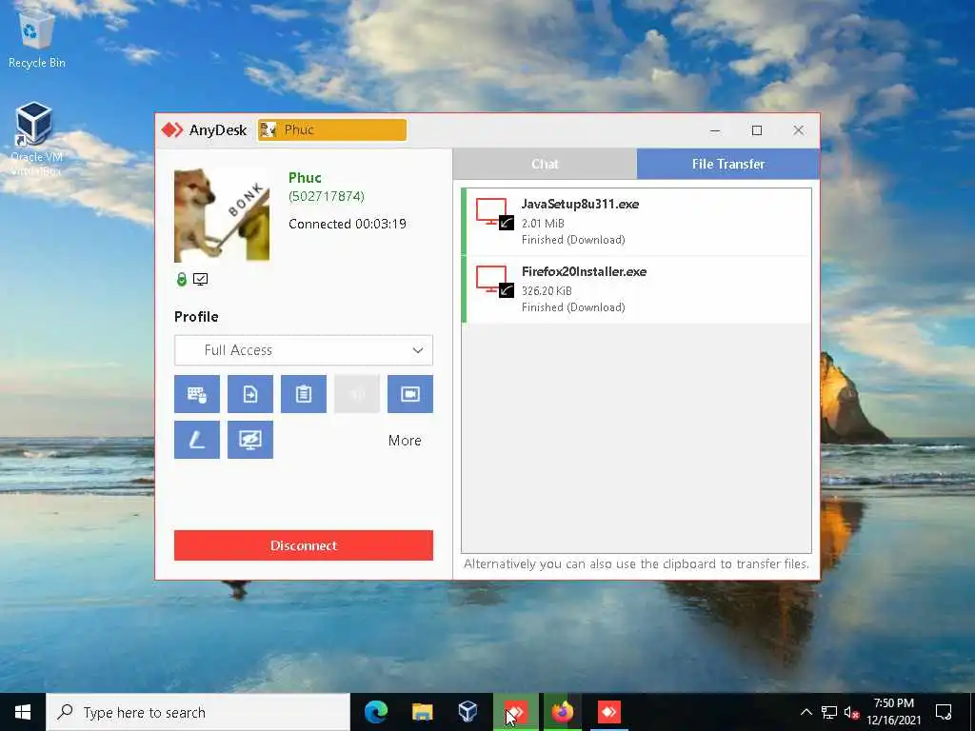Close the AnyDesk window
This screenshot has width=975, height=731.
click(x=799, y=129)
